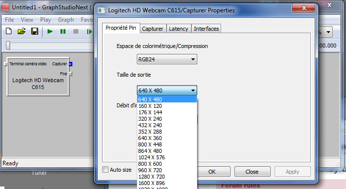The height and width of the screenshot is (189, 346).
Task: Open the Graph menu
Action: coord(66,20)
